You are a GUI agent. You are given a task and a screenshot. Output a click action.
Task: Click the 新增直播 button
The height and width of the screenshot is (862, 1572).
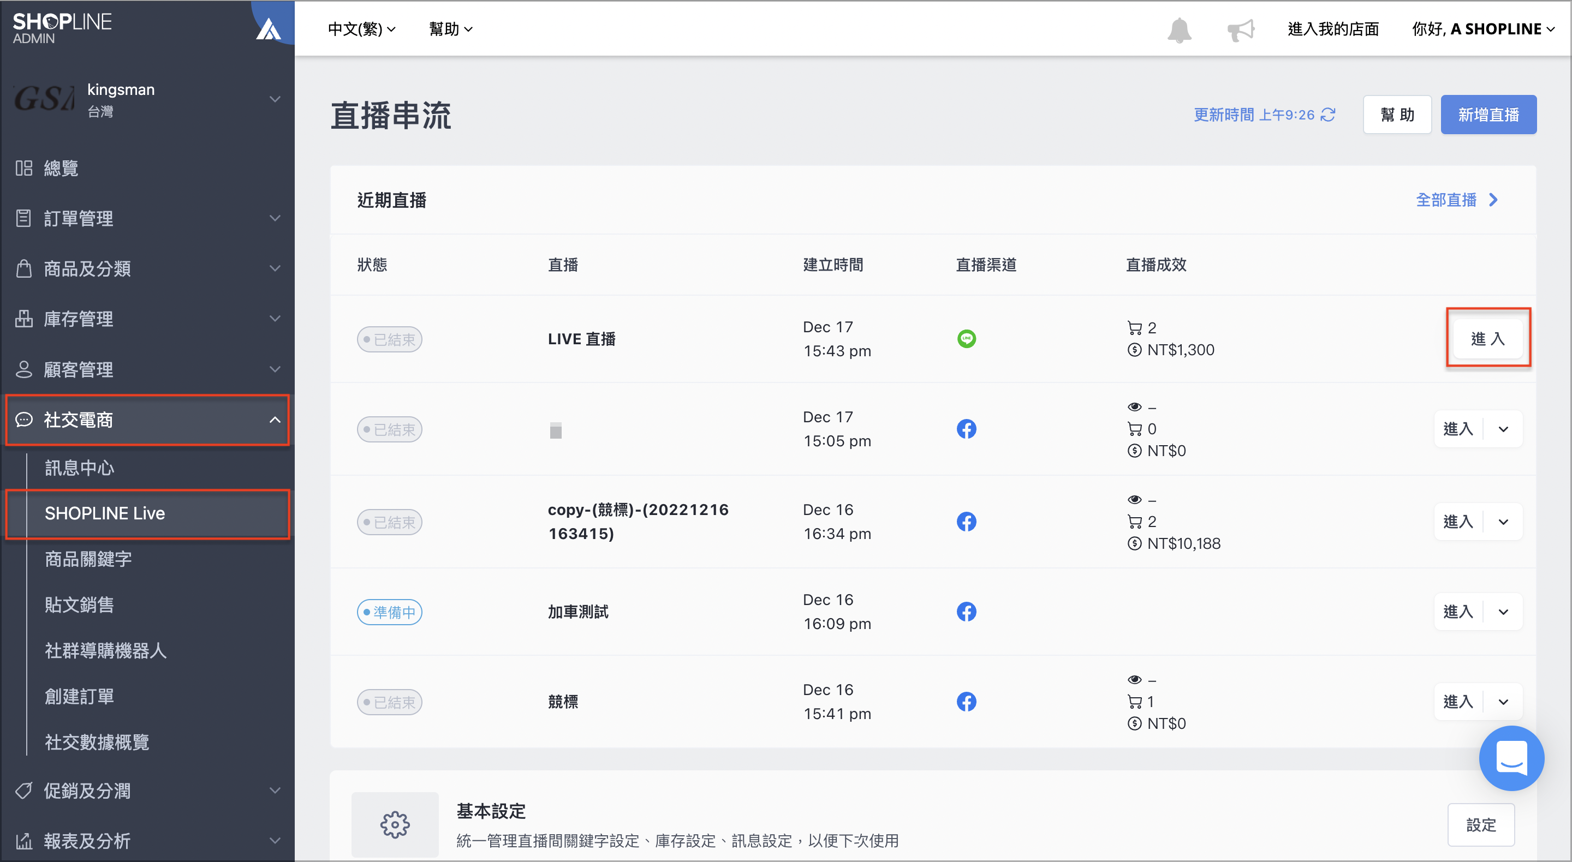[x=1488, y=115]
